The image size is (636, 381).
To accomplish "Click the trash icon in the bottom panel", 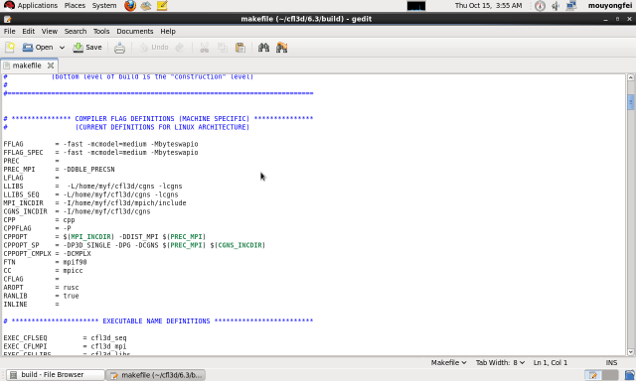I will 629,375.
